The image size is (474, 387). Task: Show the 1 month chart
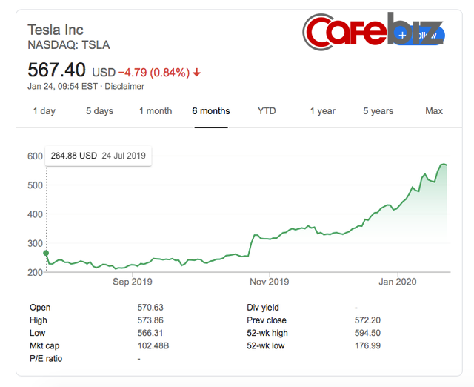[156, 111]
